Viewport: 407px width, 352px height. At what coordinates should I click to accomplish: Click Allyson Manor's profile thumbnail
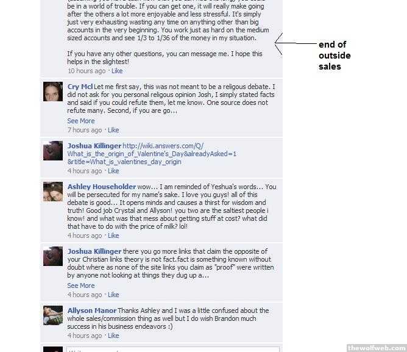point(53,315)
